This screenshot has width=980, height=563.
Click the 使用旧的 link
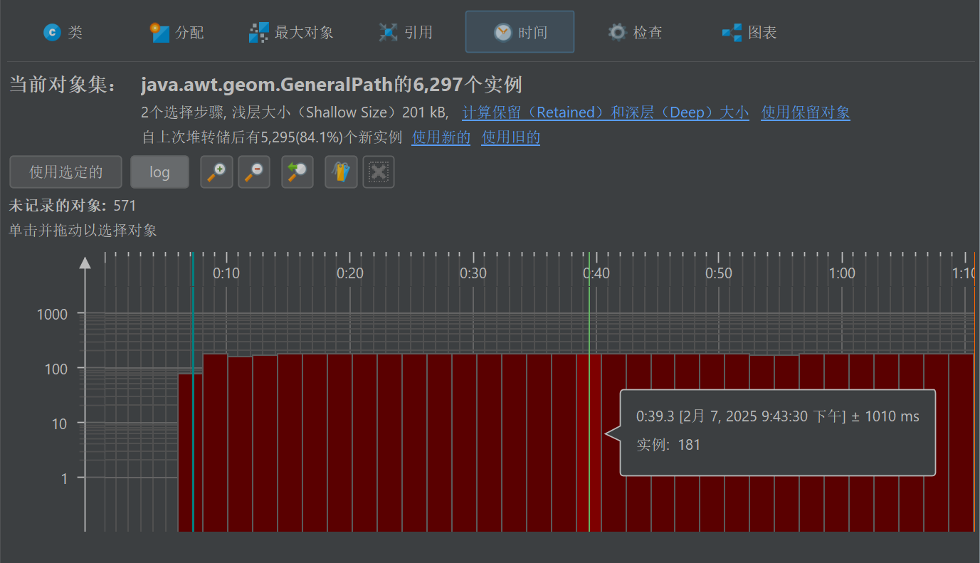tap(511, 137)
